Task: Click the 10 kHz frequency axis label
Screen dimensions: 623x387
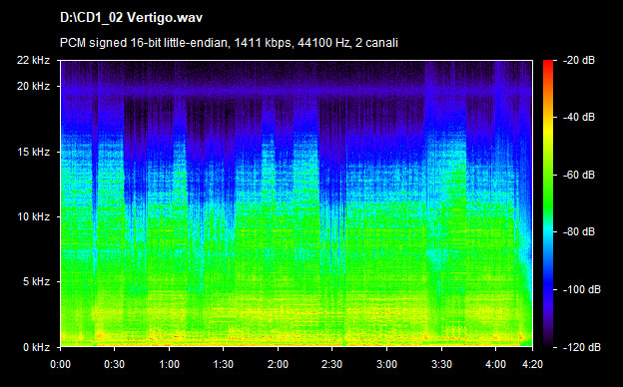Action: coord(33,216)
